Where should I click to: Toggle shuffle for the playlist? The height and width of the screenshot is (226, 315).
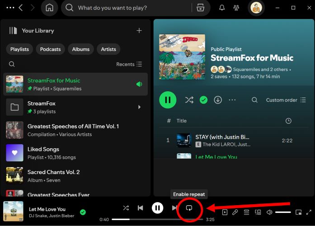coord(189,100)
